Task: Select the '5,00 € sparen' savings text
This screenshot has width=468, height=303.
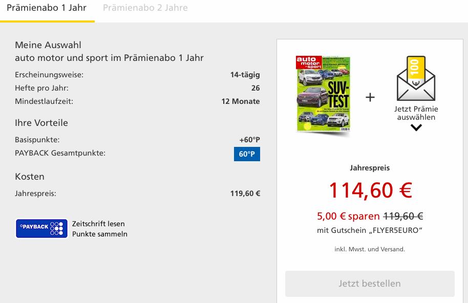Action: click(x=348, y=216)
